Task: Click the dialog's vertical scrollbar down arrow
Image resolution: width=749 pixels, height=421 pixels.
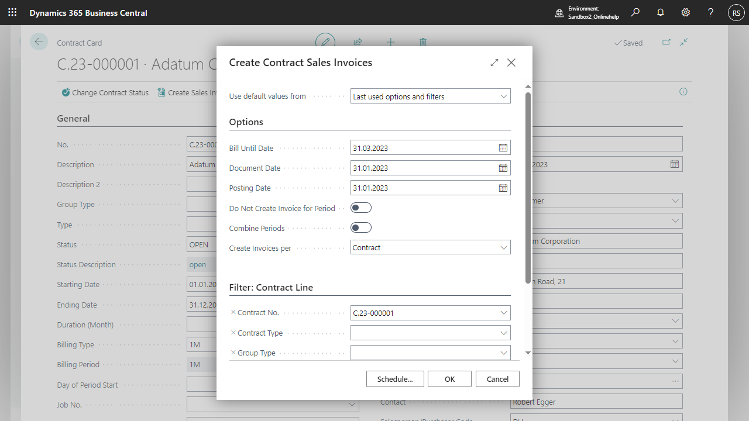Action: tap(528, 353)
